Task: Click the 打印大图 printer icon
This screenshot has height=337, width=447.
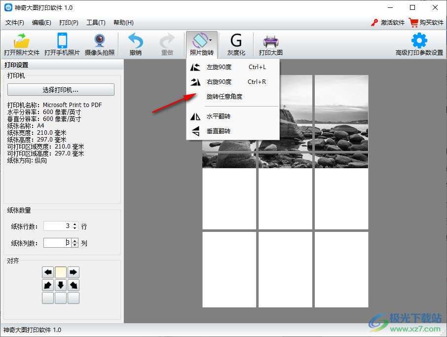Action: click(270, 41)
